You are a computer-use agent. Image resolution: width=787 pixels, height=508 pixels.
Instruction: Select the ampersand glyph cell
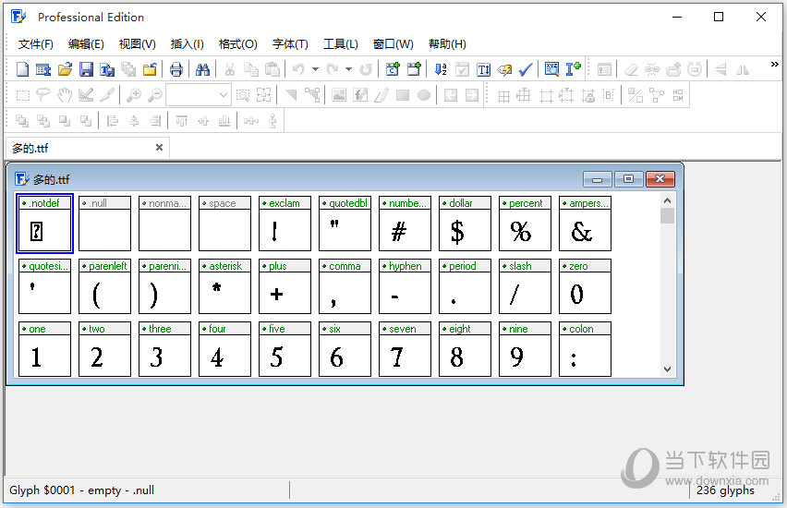point(585,224)
